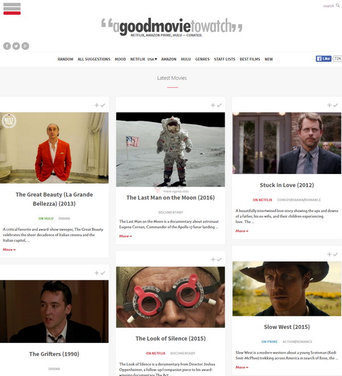The width and height of the screenshot is (342, 376).
Task: Click More under Slow West
Action: [242, 367]
